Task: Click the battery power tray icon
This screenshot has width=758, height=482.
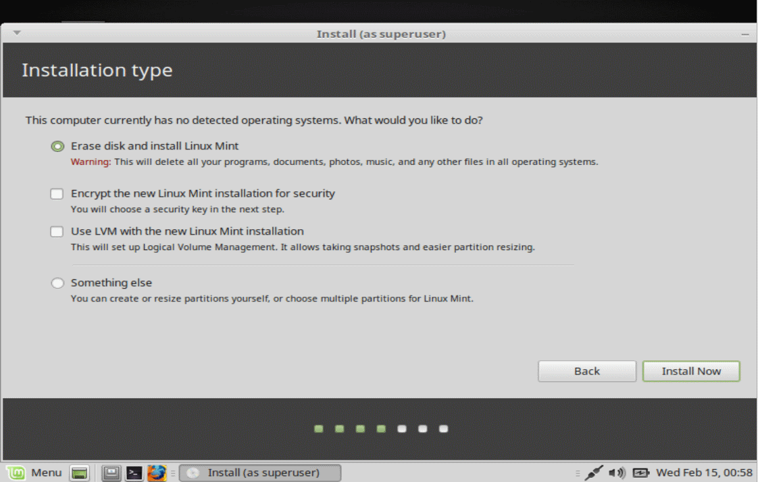Action: click(641, 473)
